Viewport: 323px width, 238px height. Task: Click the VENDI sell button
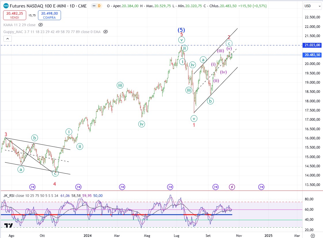point(15,15)
